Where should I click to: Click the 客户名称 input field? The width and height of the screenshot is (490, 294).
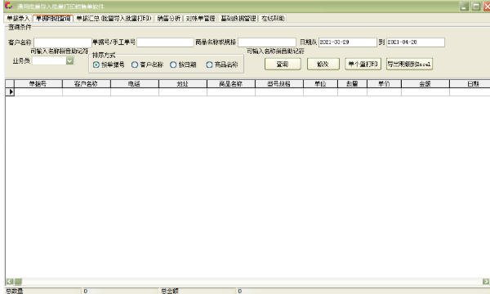[63, 42]
